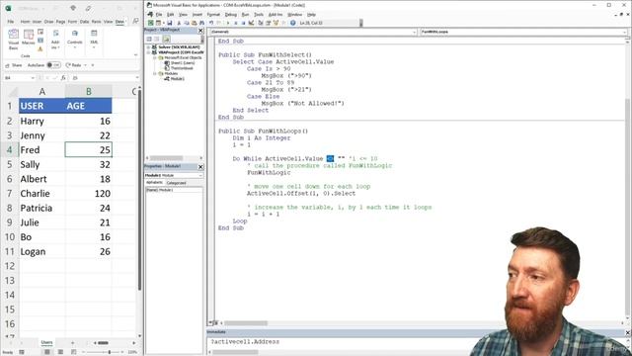
Task: Select column A header in Excel
Action: (41, 92)
